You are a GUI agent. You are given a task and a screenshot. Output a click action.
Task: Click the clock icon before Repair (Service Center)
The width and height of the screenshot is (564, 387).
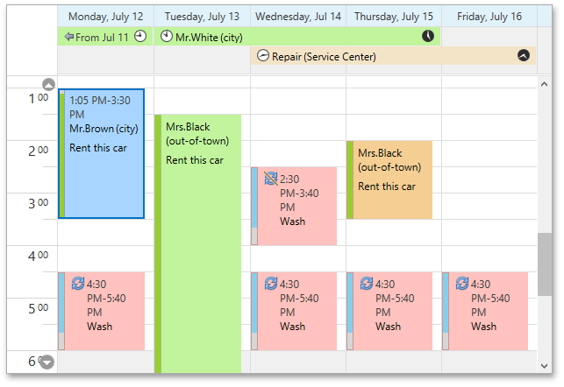(263, 56)
